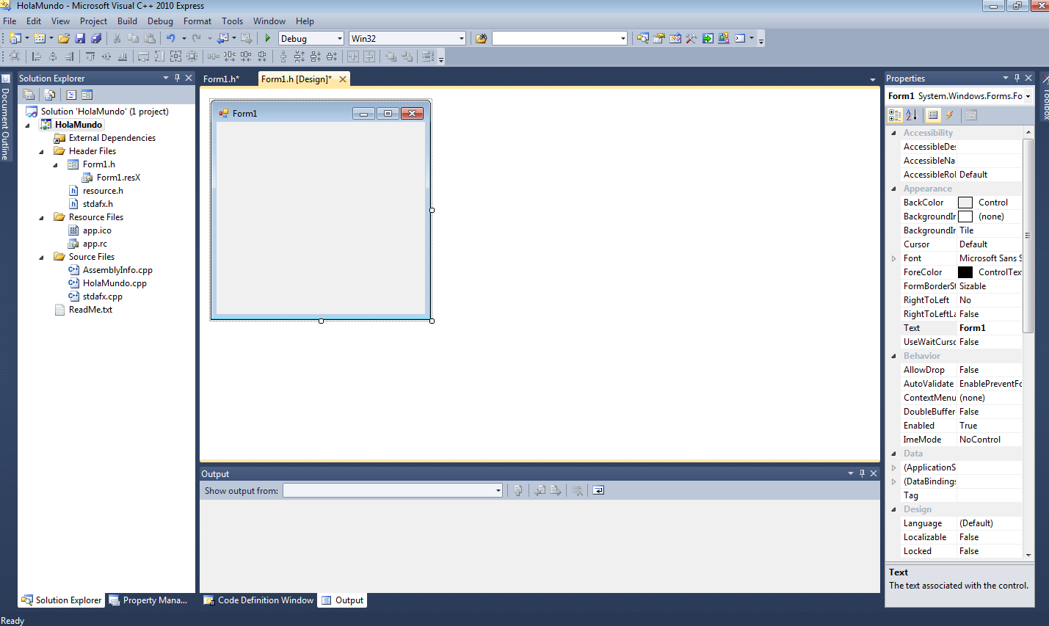Click the Make Same Width layout icon
The image size is (1049, 626).
click(143, 56)
